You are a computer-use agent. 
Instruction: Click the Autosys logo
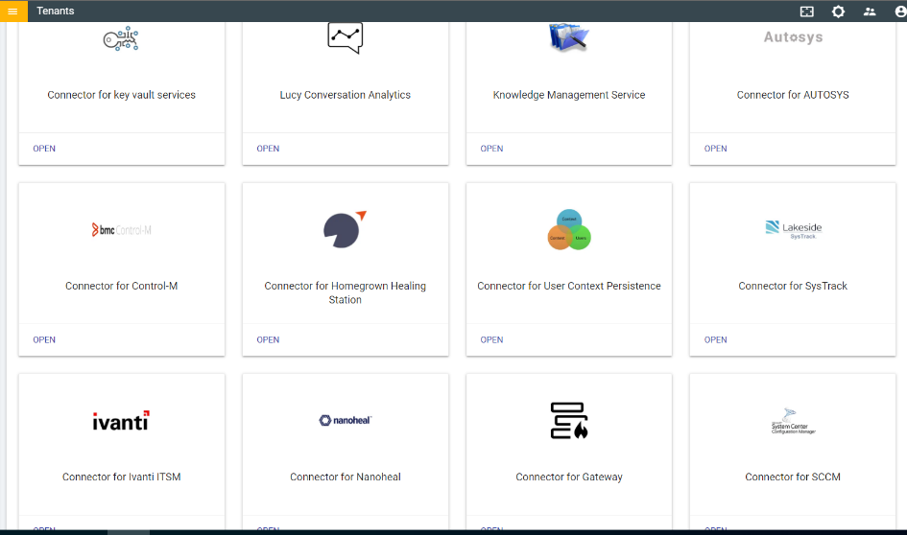tap(793, 37)
